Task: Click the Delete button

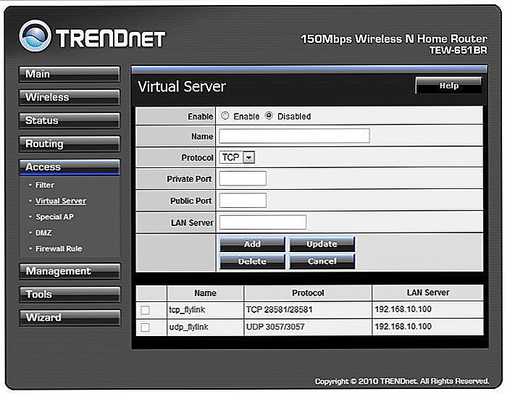Action: click(252, 261)
